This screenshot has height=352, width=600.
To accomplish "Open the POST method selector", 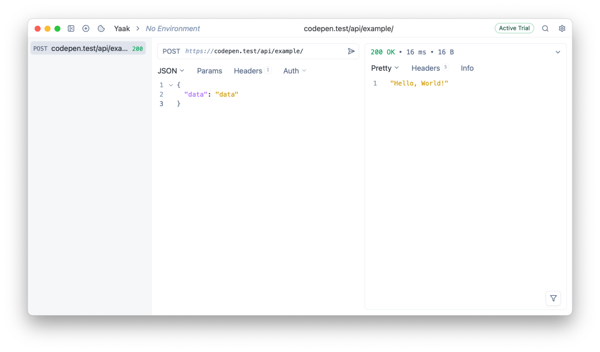I will click(171, 51).
